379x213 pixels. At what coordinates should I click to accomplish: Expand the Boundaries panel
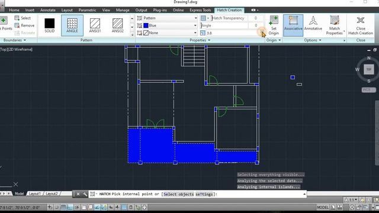15,40
